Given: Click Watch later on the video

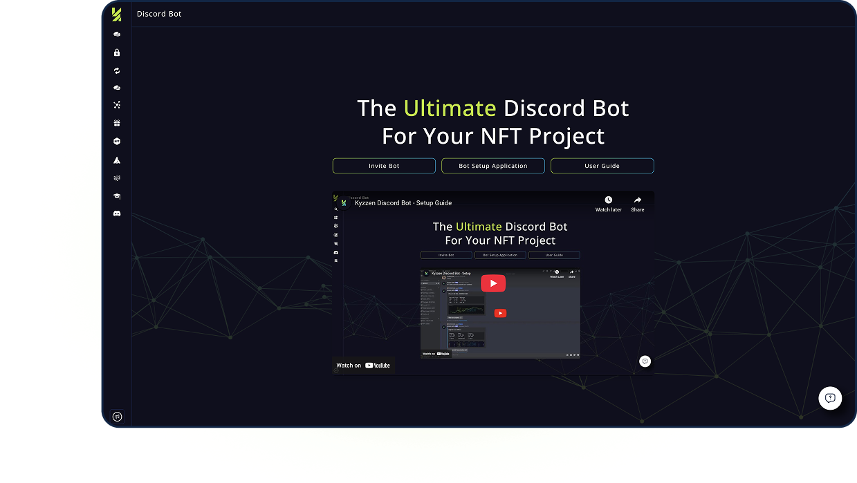Looking at the screenshot, I should [608, 204].
